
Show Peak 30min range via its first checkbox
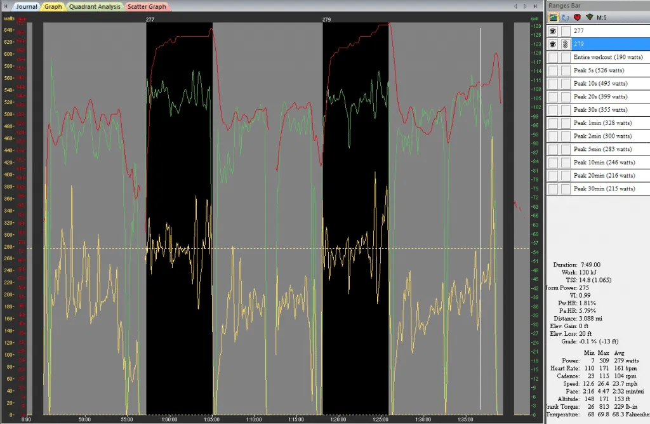pos(553,189)
